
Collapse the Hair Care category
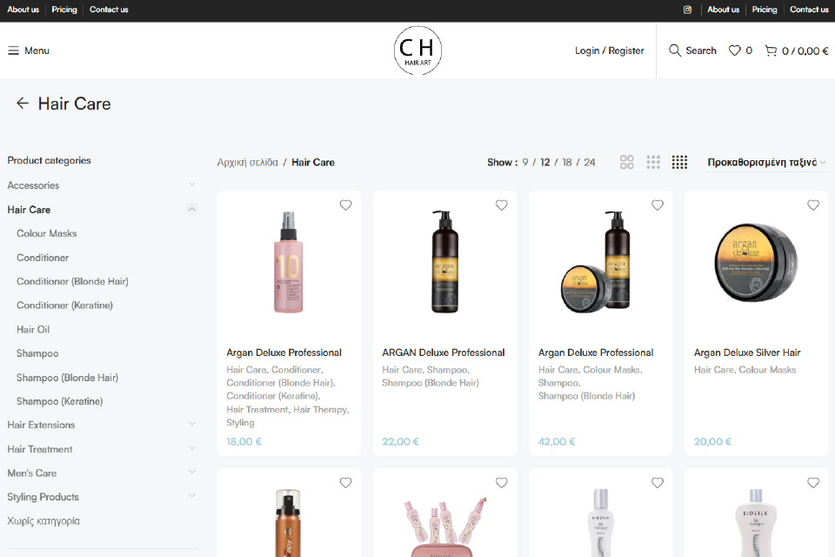click(x=192, y=210)
